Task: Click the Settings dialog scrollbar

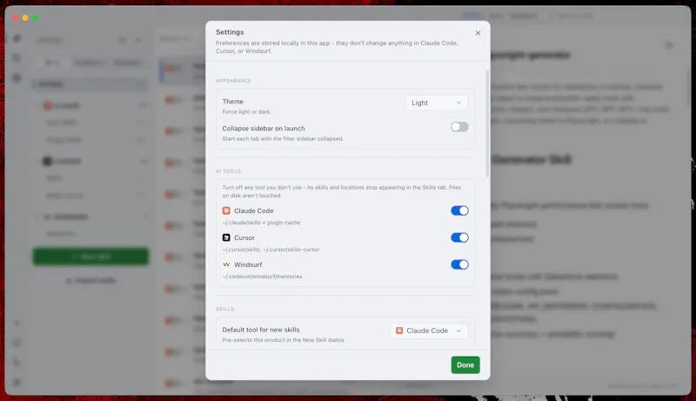Action: pos(487,124)
